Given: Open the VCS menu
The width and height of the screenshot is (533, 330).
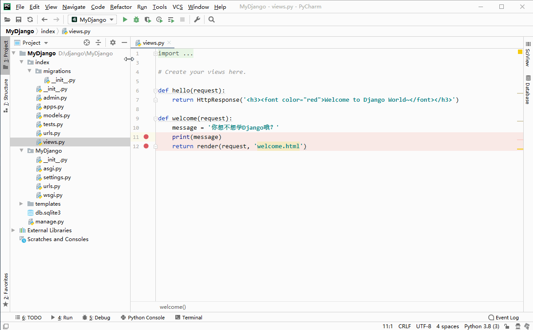Looking at the screenshot, I should pos(178,7).
